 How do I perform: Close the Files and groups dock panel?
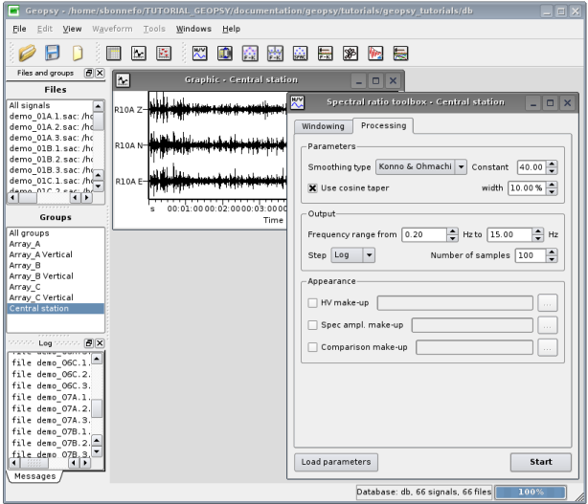coord(100,73)
